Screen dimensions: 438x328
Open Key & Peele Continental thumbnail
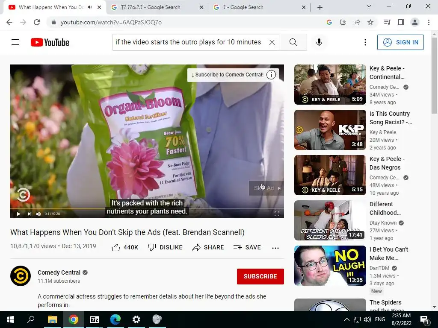(x=330, y=85)
